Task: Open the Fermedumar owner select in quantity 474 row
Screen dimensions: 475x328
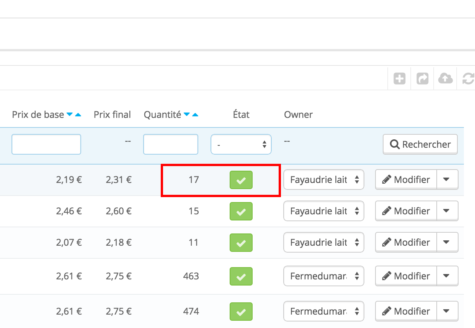Action: 324,311
